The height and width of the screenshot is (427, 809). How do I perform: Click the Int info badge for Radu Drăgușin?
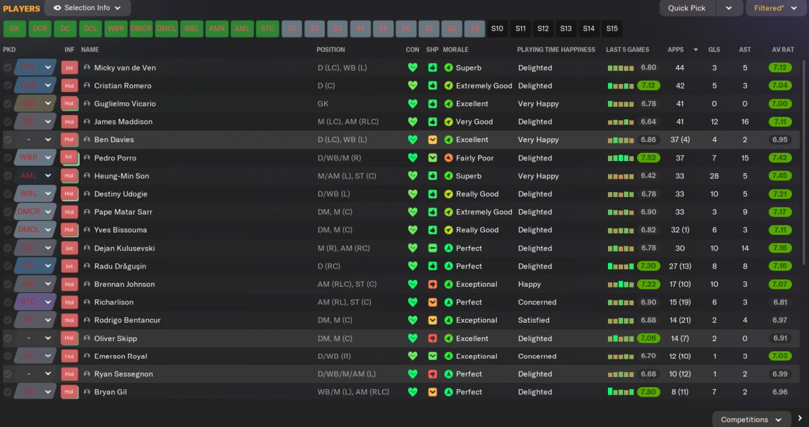(x=70, y=266)
